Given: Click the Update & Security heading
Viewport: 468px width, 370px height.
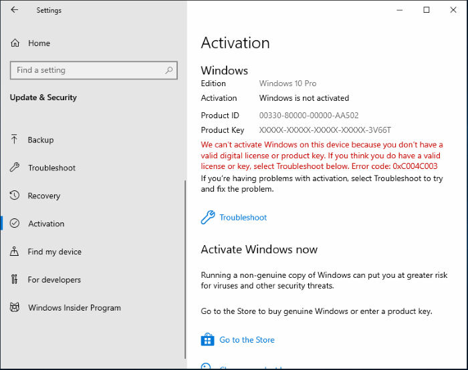Looking at the screenshot, I should pos(43,98).
